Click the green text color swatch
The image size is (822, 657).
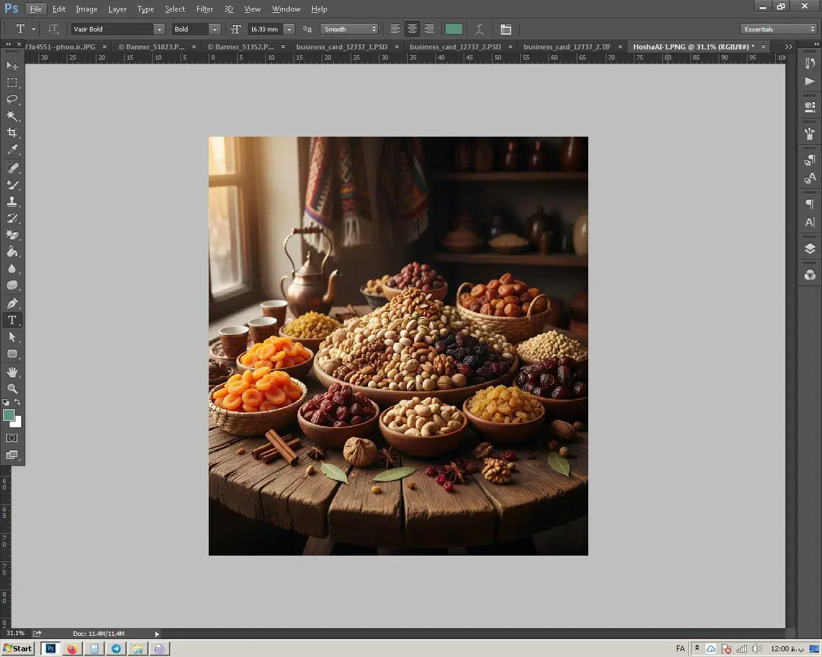click(x=454, y=30)
